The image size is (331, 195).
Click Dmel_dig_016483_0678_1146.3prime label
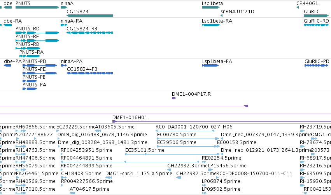pos(102,135)
